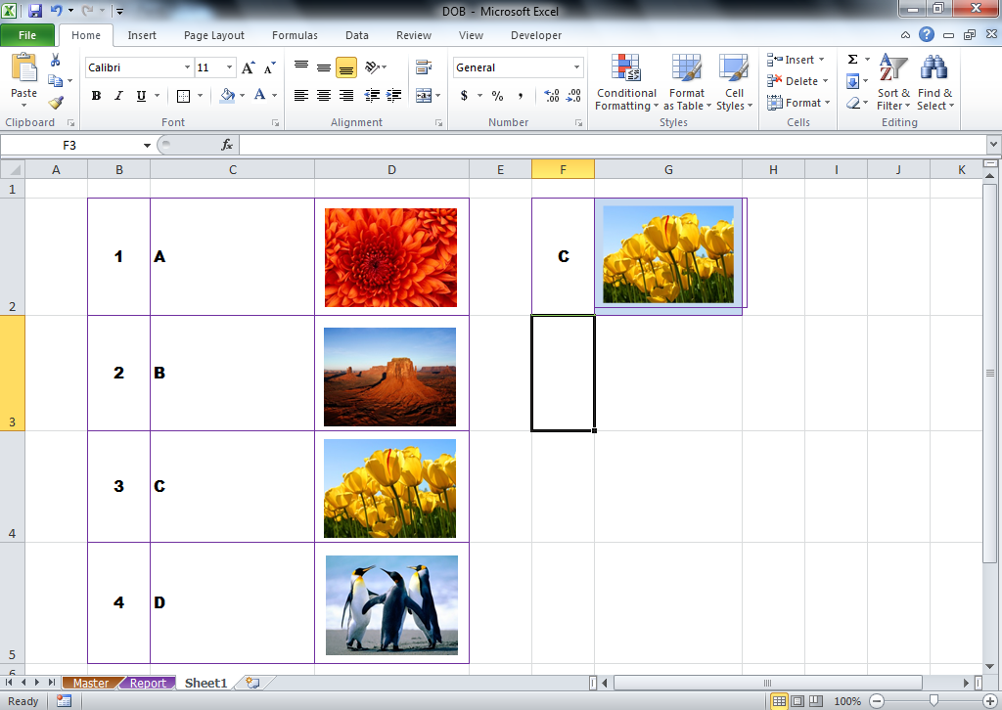This screenshot has height=710, width=1002.
Task: Click the AutoSum icon
Action: point(854,60)
